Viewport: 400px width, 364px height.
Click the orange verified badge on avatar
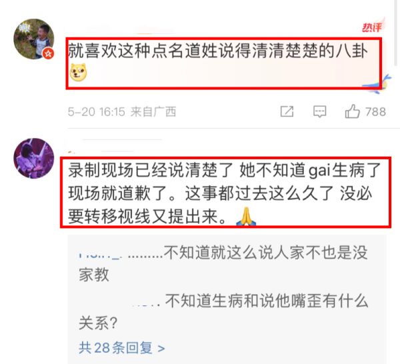tap(48, 53)
